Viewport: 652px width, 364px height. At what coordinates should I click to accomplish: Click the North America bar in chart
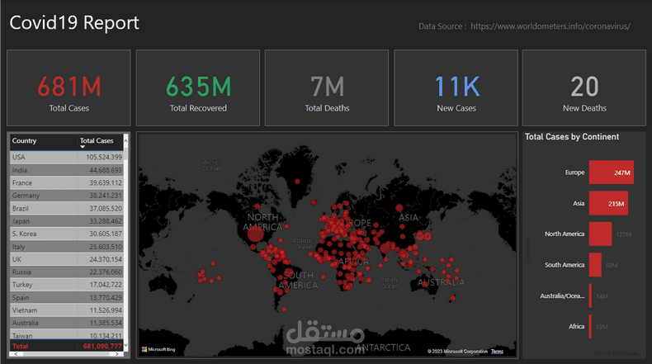[x=600, y=234]
